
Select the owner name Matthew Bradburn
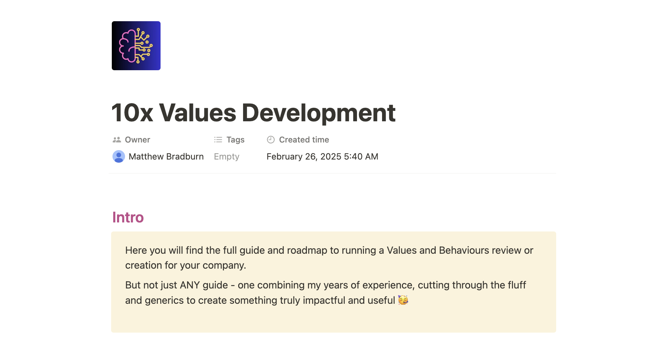pyautogui.click(x=166, y=157)
